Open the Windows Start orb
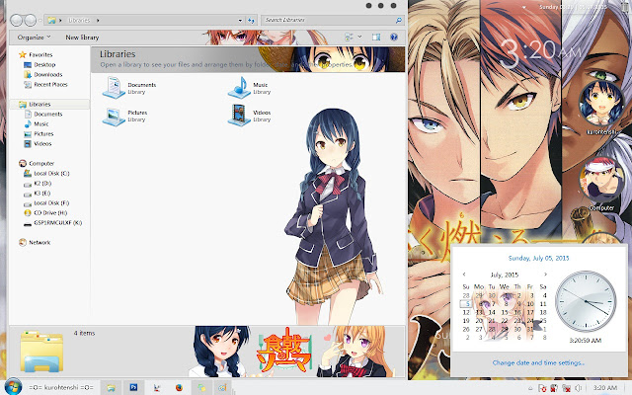 pos(13,387)
